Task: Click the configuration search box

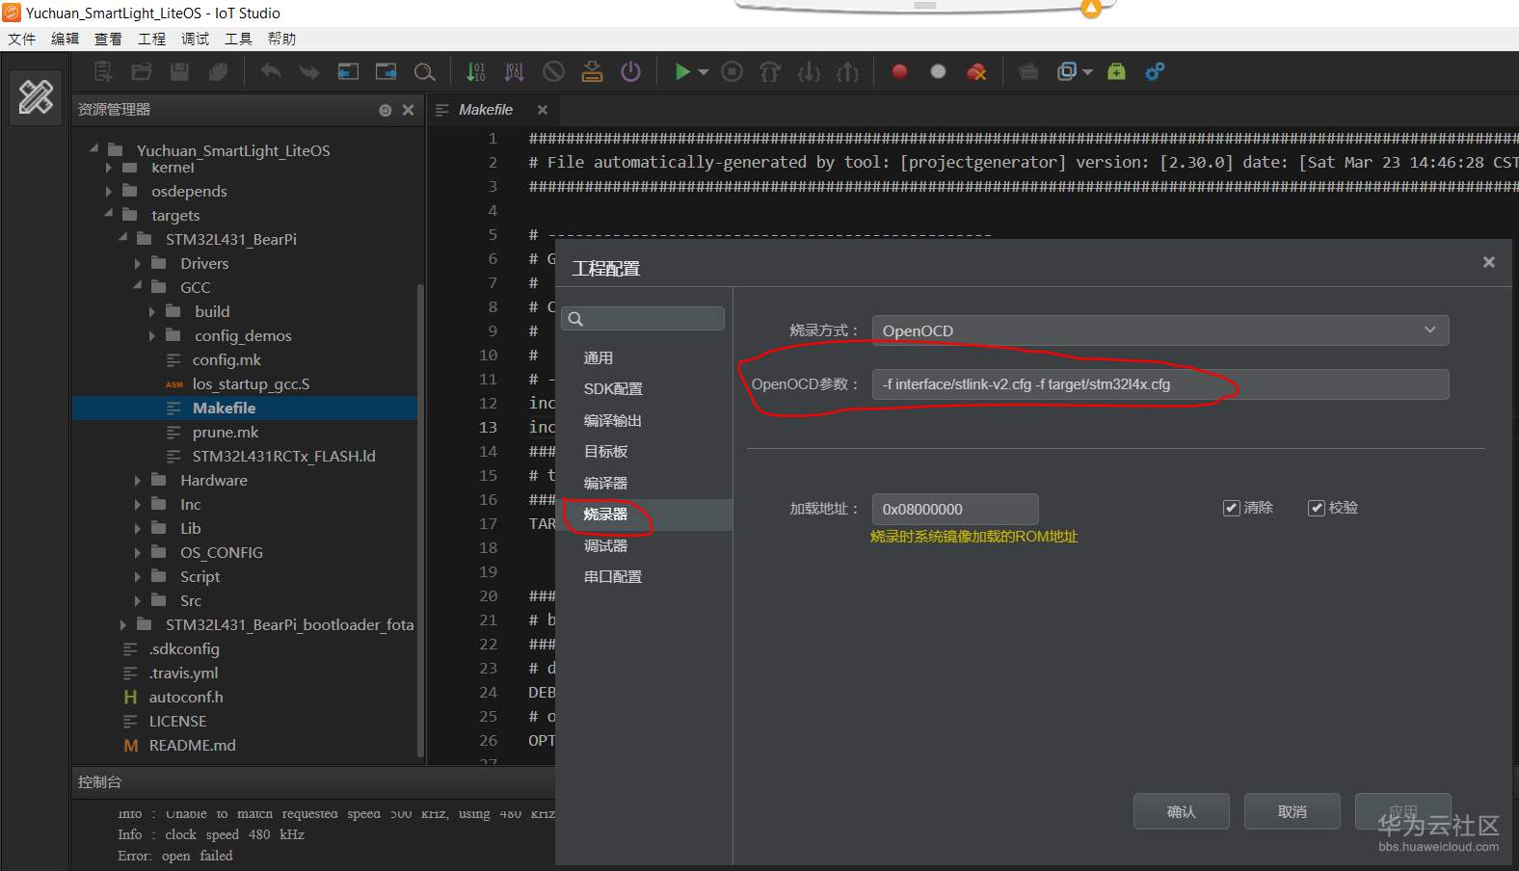Action: (643, 319)
